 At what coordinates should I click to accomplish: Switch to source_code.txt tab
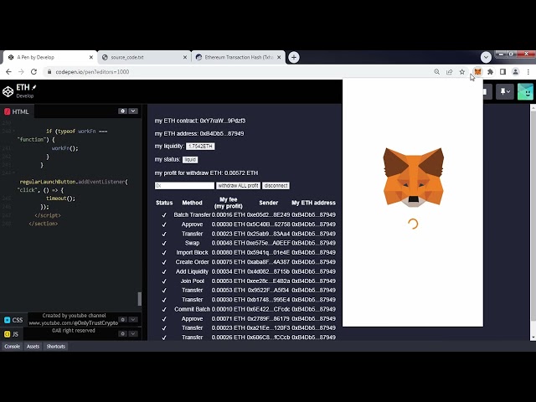pyautogui.click(x=144, y=57)
